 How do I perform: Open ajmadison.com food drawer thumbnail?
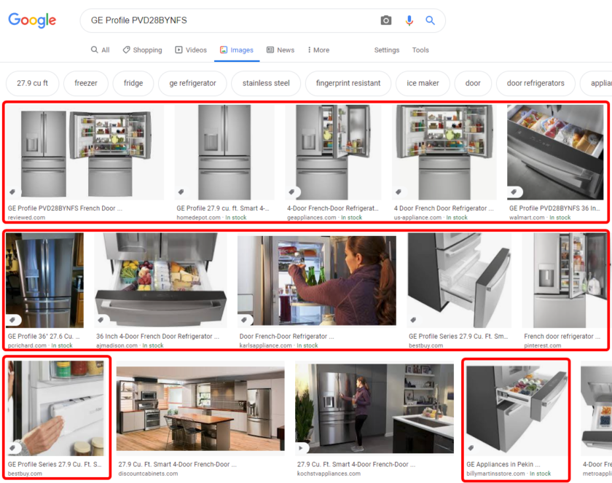[160, 280]
